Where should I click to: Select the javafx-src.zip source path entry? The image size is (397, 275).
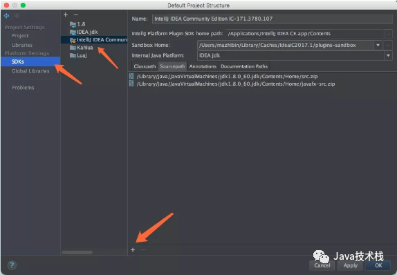tap(236, 84)
